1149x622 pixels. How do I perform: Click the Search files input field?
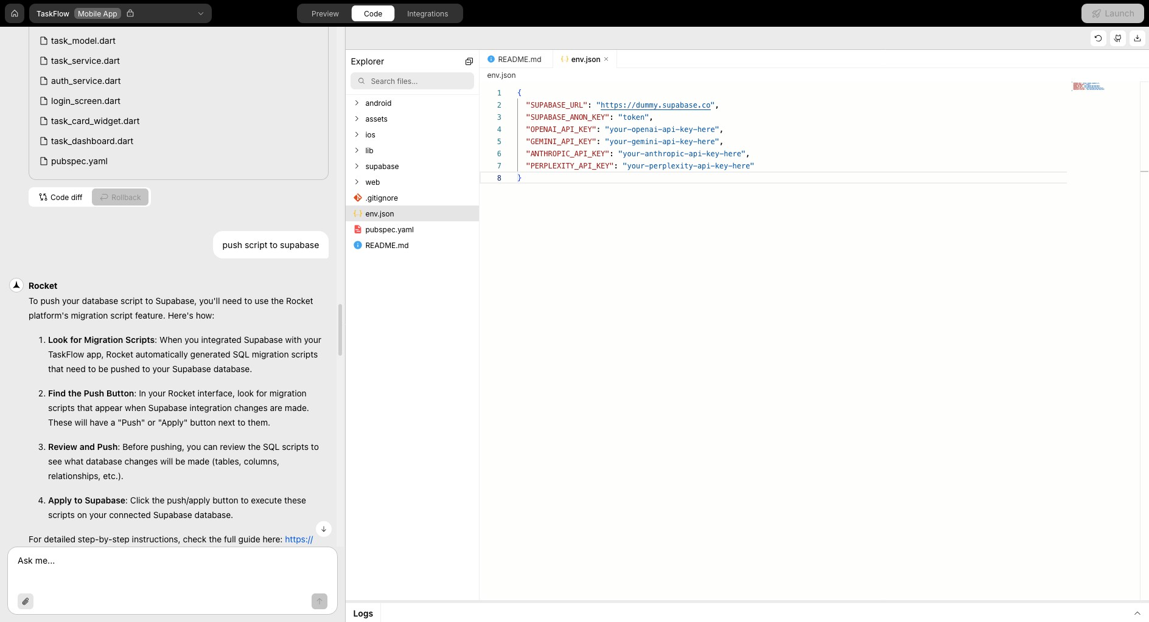tap(412, 80)
